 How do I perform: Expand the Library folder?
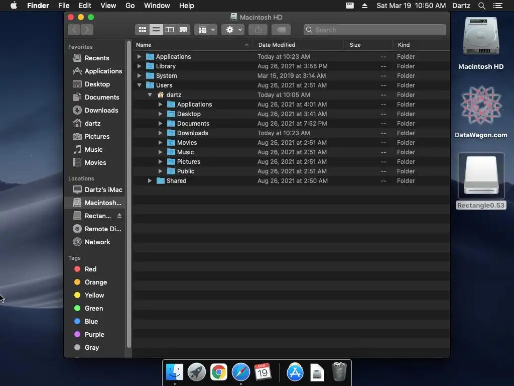pos(140,66)
